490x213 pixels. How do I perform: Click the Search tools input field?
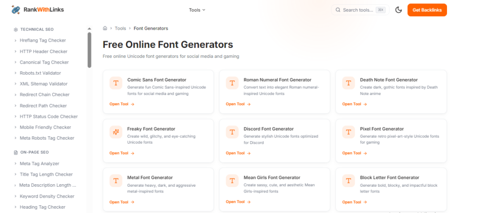tap(360, 10)
